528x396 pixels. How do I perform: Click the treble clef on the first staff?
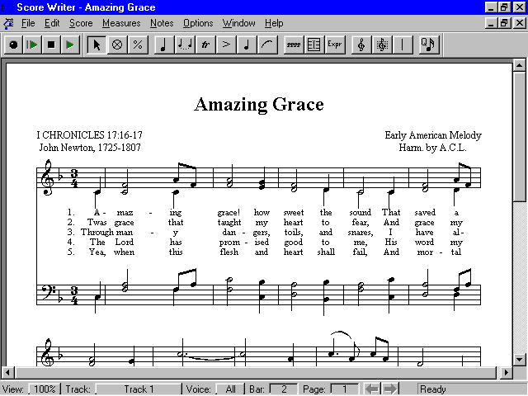47,177
